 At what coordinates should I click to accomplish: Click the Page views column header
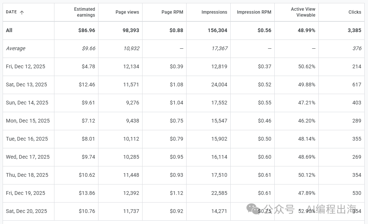(127, 12)
